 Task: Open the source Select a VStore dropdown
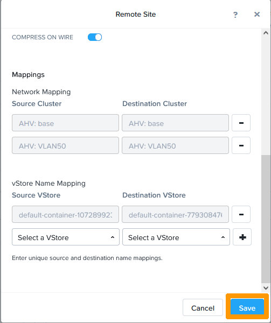pyautogui.click(x=66, y=237)
